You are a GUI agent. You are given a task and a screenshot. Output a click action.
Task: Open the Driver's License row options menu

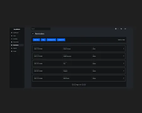pyautogui.click(x=124, y=49)
